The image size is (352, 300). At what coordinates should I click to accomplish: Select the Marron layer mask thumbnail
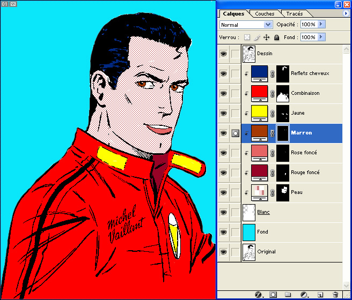pyautogui.click(x=283, y=133)
